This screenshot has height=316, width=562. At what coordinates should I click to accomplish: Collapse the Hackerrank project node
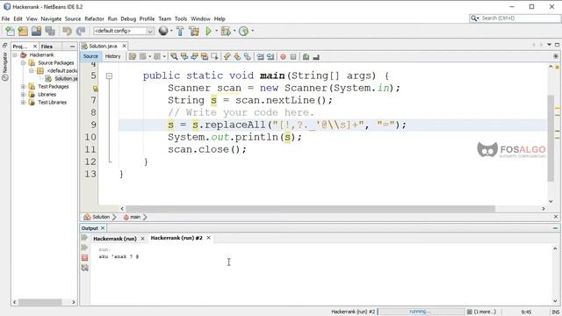15,54
